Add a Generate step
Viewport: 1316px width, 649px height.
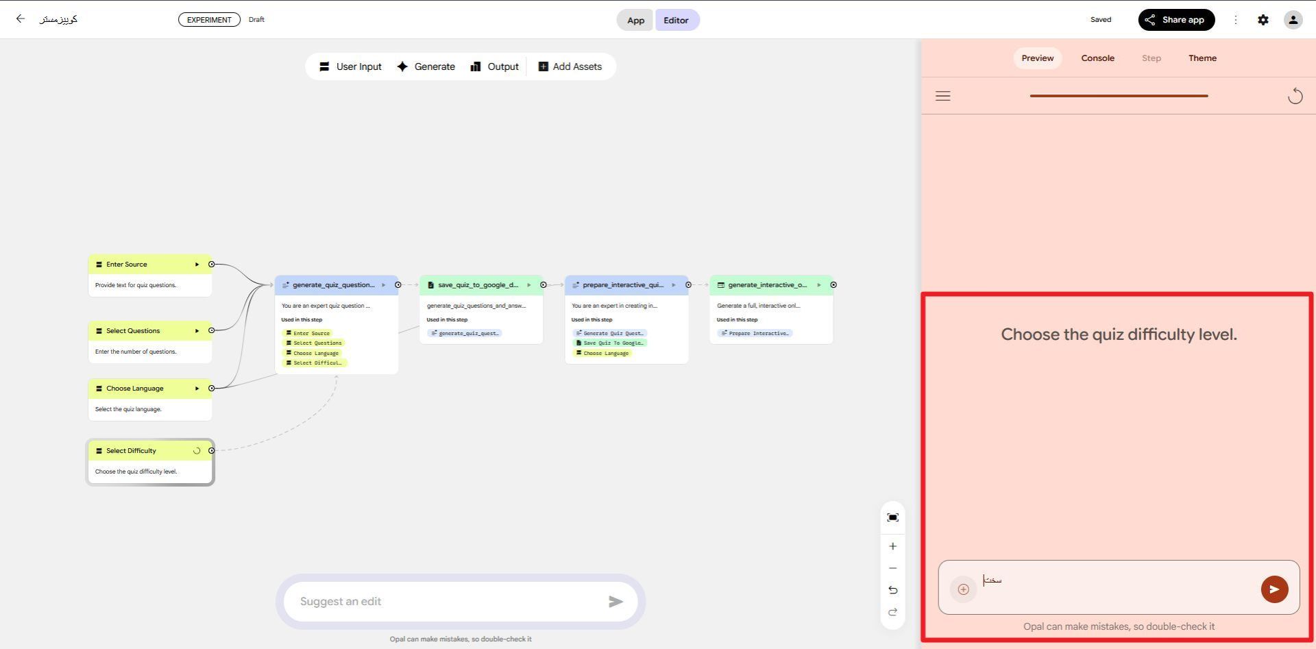click(x=426, y=66)
